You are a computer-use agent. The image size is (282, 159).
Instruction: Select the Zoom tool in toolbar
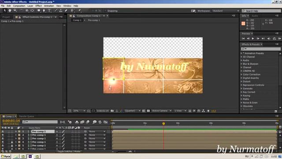coord(15,11)
